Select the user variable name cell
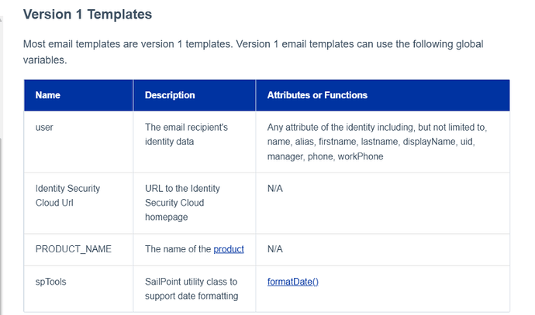 point(45,127)
